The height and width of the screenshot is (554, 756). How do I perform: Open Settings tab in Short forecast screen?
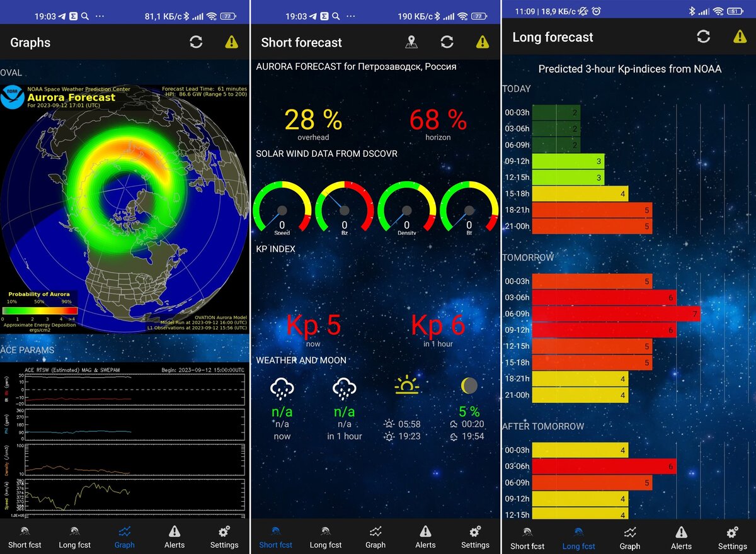tap(475, 537)
